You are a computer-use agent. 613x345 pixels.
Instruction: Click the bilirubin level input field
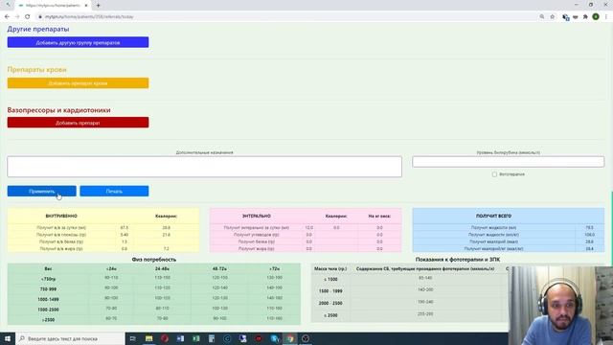pyautogui.click(x=509, y=162)
